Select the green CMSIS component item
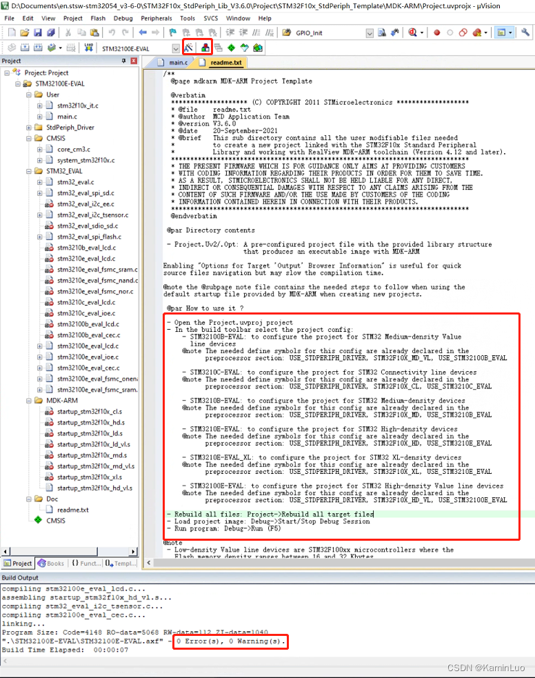535x678 pixels. point(56,521)
